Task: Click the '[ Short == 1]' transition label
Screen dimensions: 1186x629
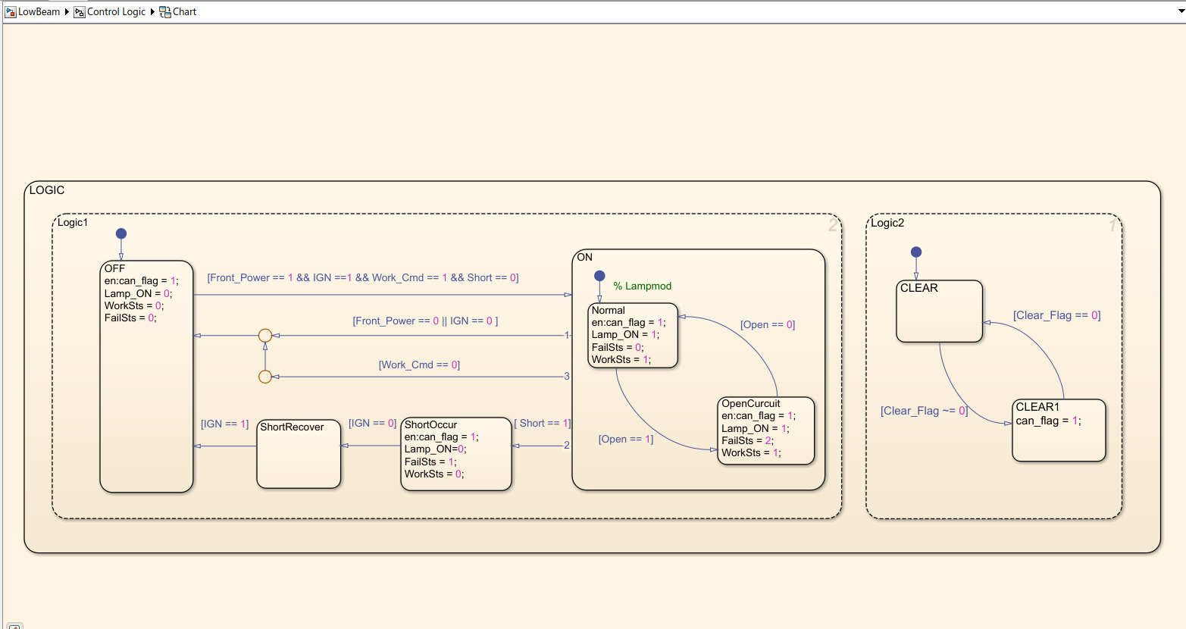Action: point(543,424)
